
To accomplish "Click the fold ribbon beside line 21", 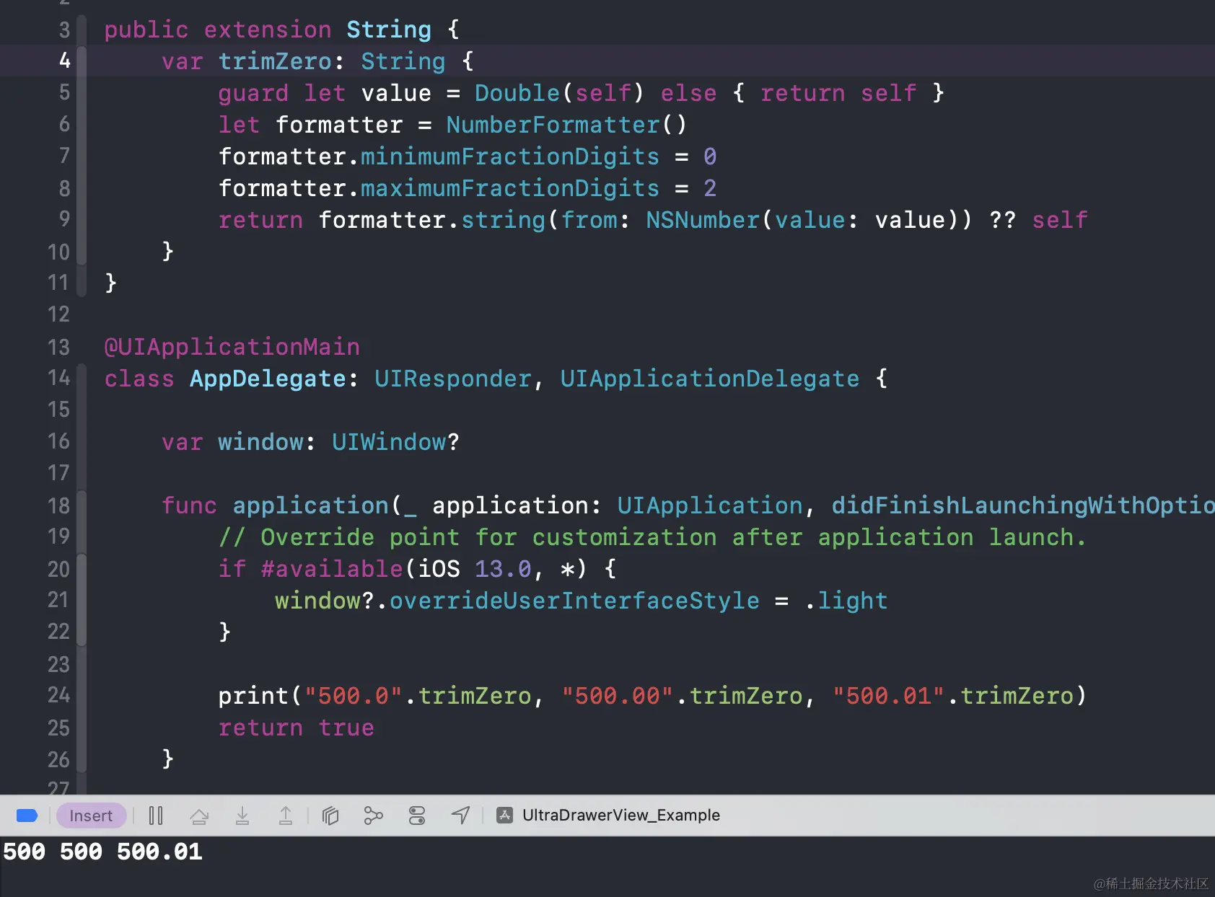I will click(82, 600).
